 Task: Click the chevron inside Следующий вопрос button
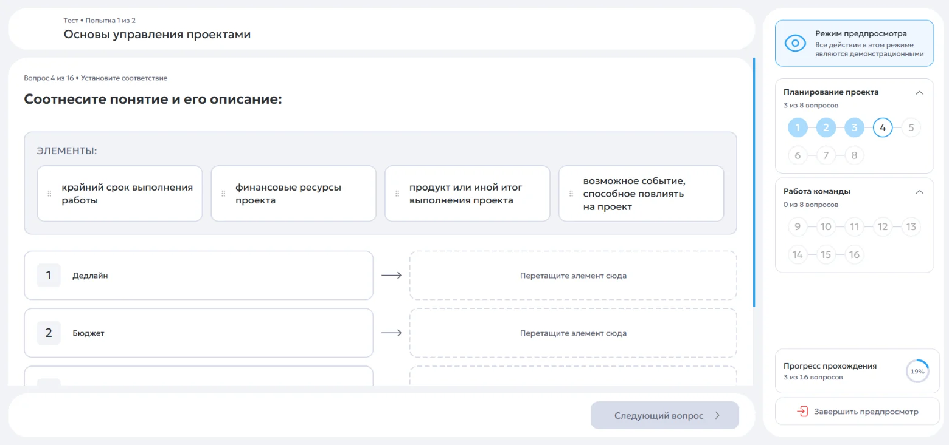(x=717, y=416)
